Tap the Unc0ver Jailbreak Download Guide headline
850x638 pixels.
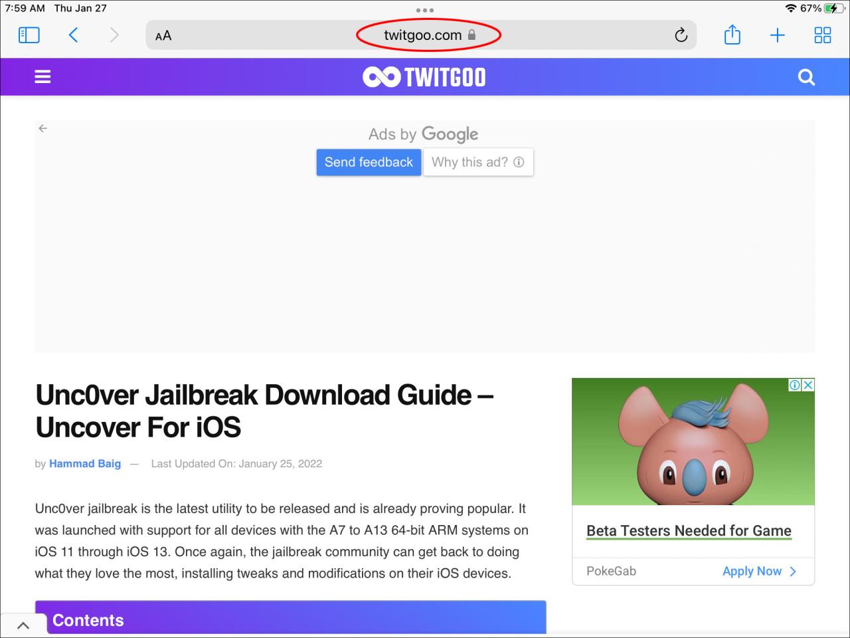264,411
